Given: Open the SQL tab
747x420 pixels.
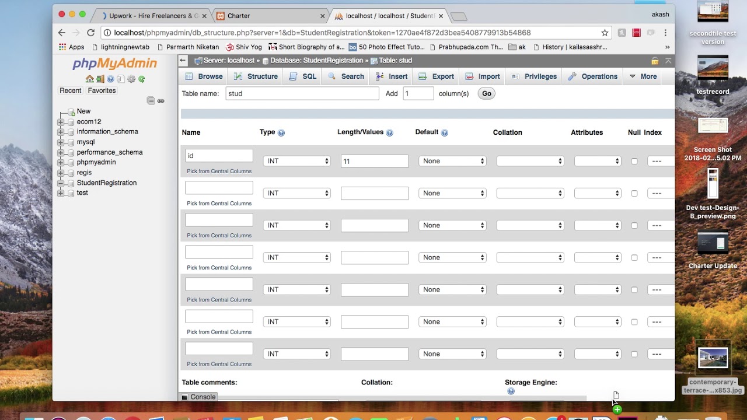Looking at the screenshot, I should [x=303, y=76].
